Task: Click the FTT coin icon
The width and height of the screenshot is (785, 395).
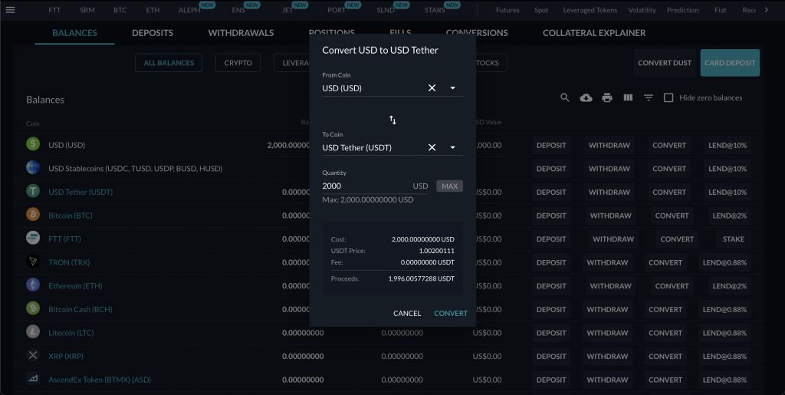Action: (x=33, y=239)
